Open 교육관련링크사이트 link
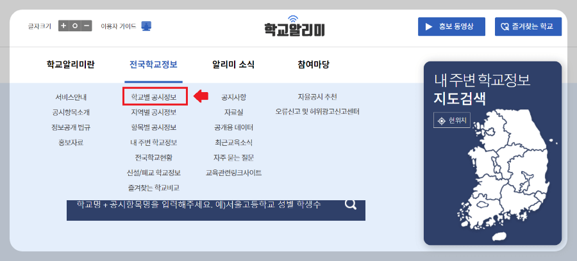Viewport: 577px width, 261px height. [x=233, y=173]
